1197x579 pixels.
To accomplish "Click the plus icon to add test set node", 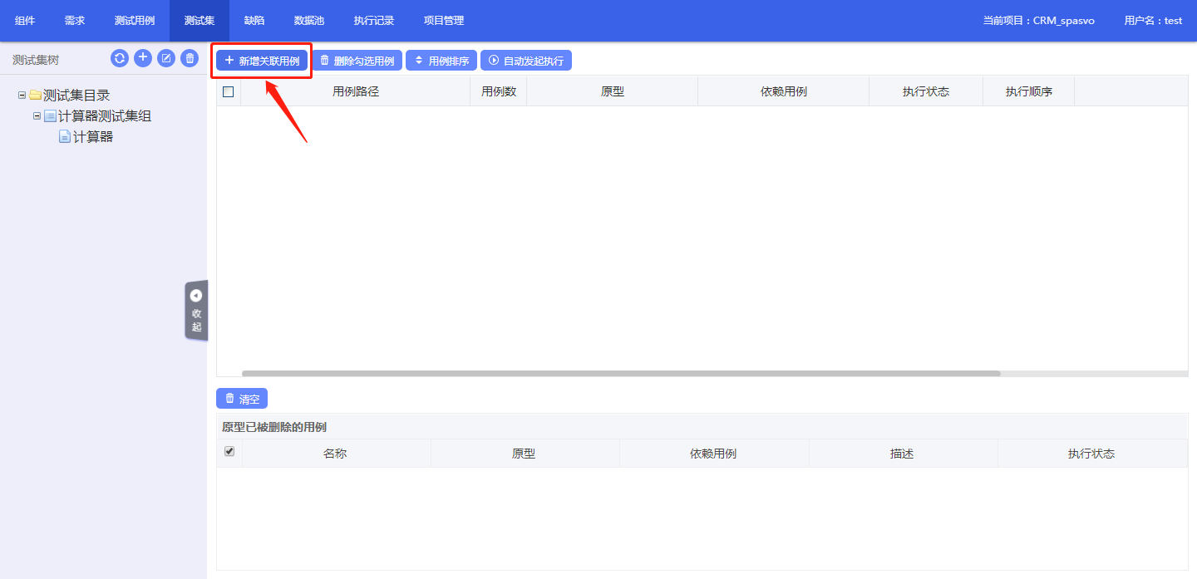I will tap(142, 57).
